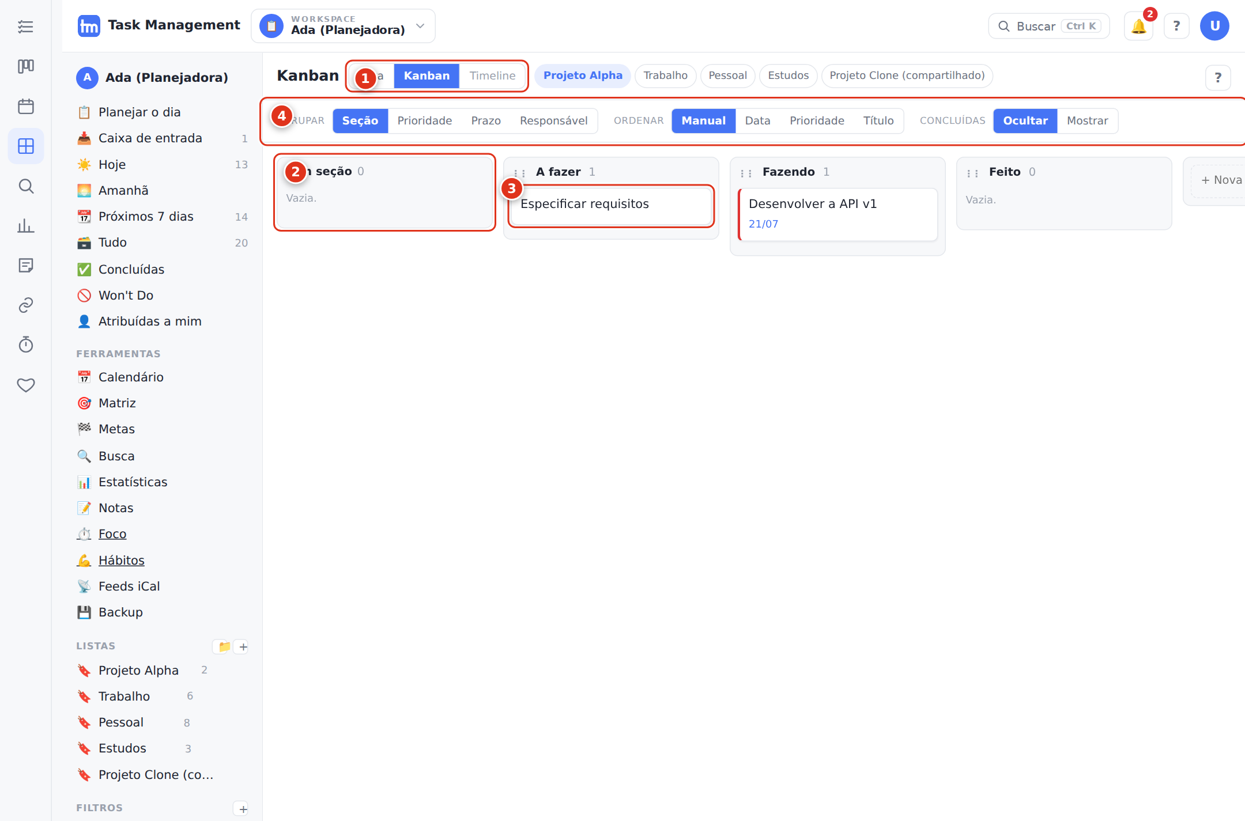
Task: Order tasks by Data
Action: 757,121
